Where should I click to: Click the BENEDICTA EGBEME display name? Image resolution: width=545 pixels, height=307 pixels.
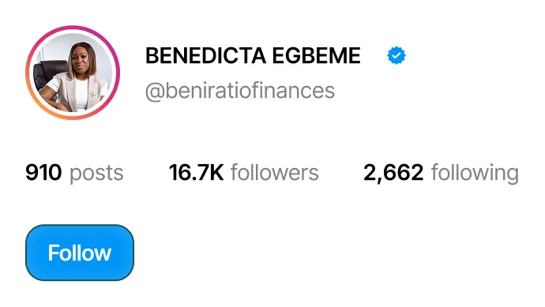click(x=253, y=55)
